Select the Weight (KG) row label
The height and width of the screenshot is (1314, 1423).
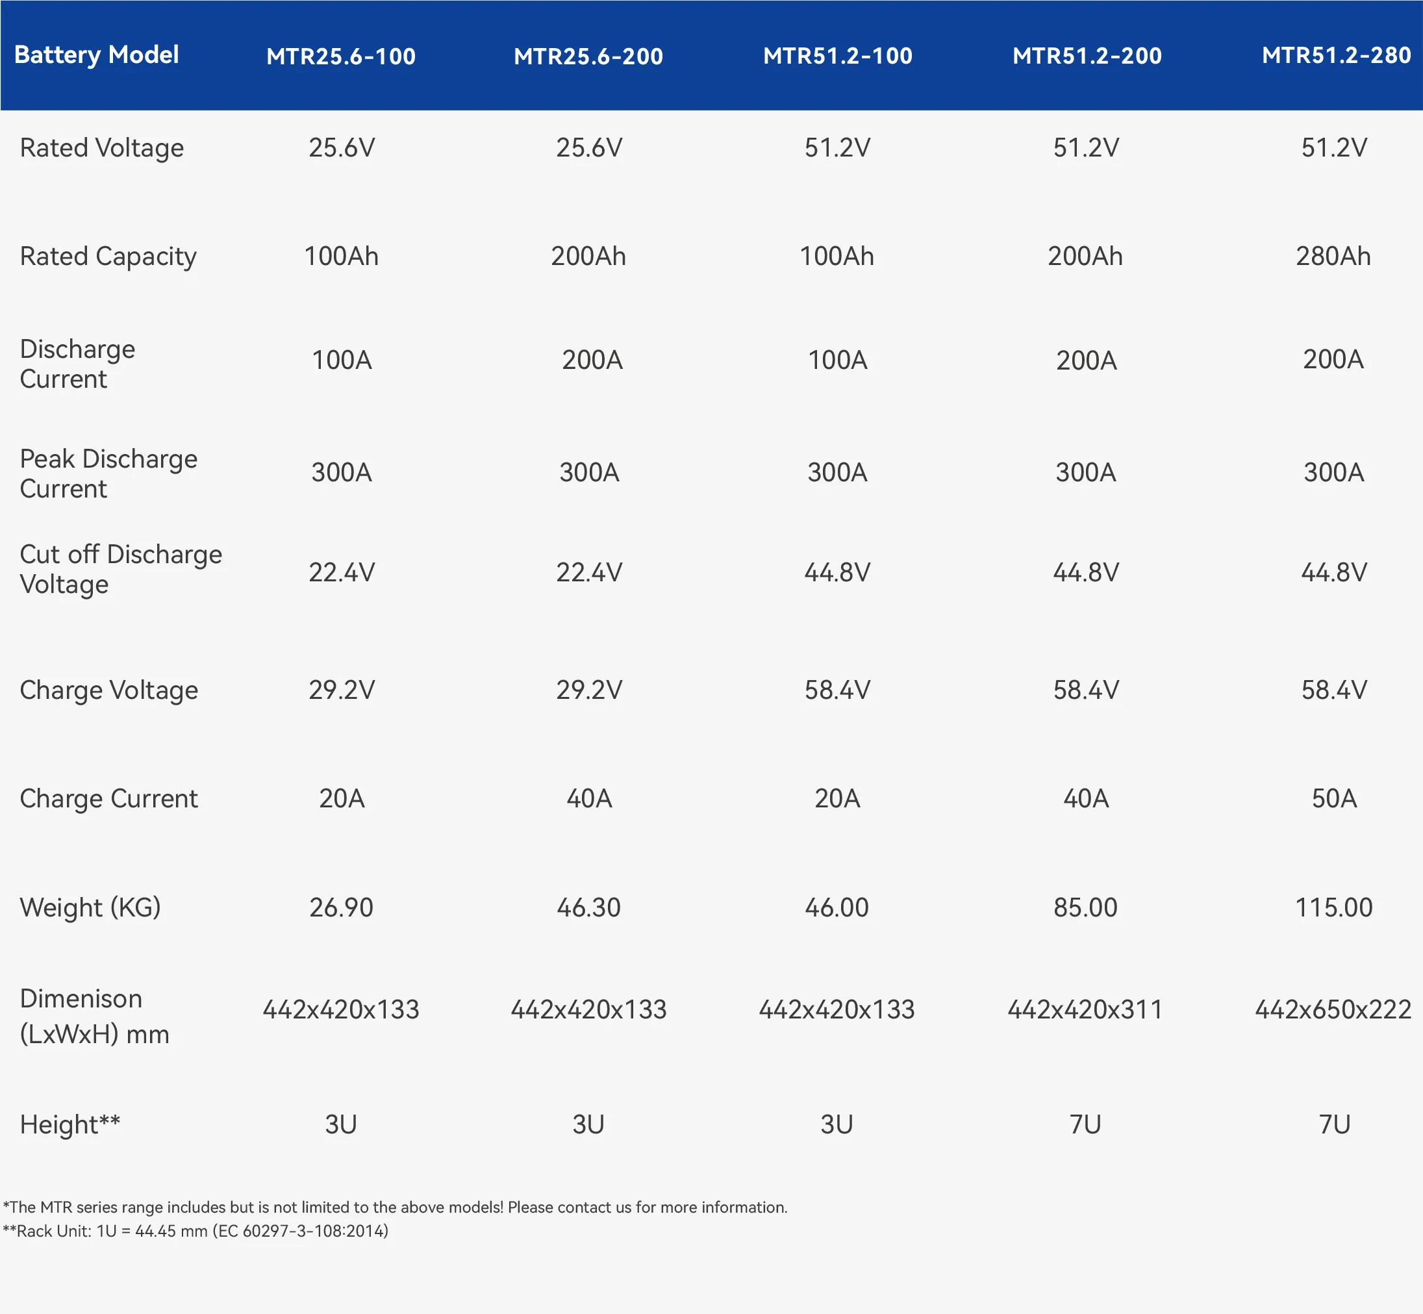coord(90,908)
